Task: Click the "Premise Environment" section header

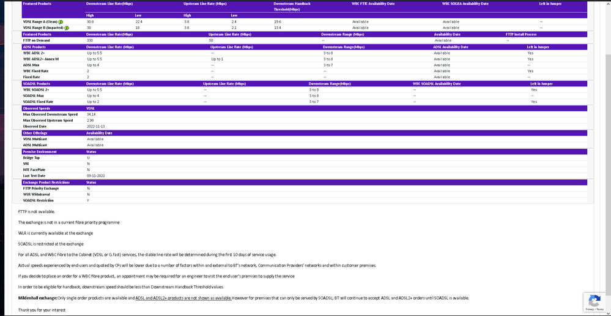Action: (40, 151)
